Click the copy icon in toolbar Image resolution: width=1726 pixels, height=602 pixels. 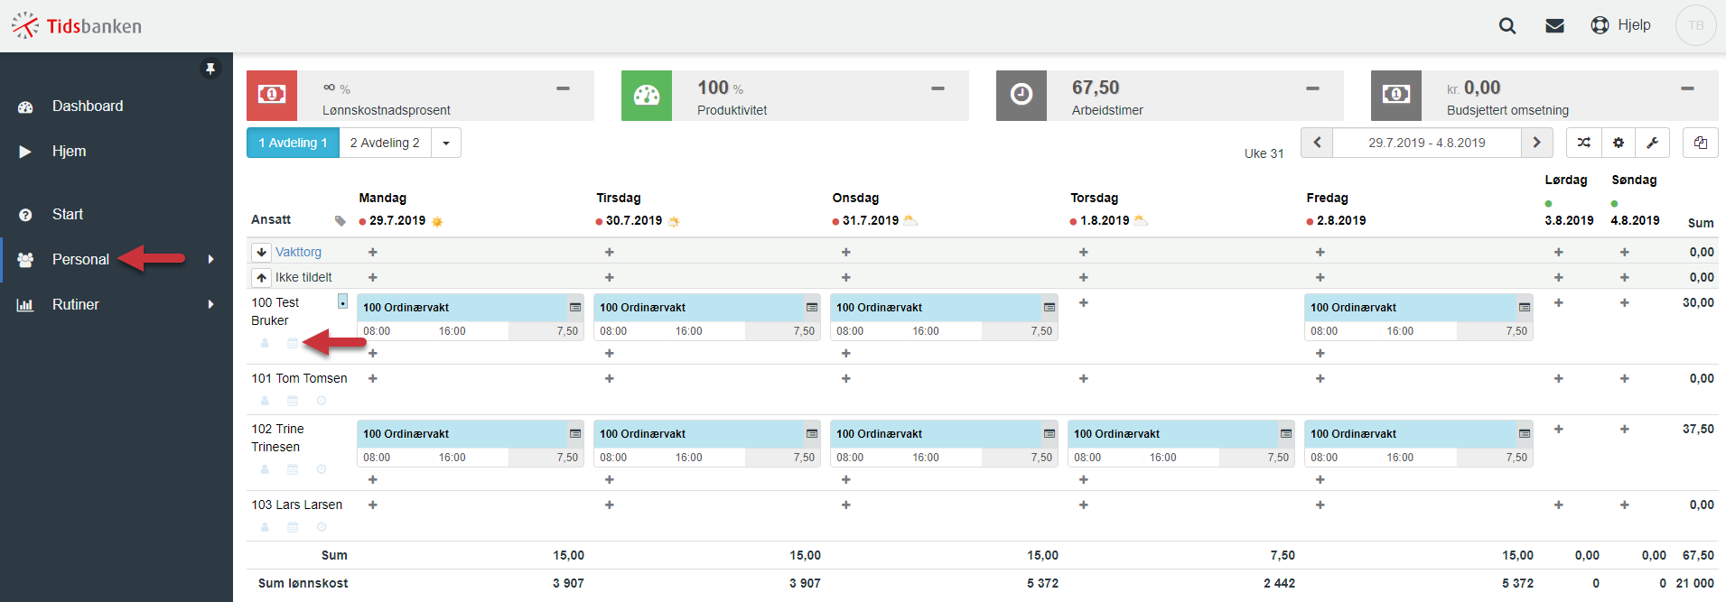click(x=1701, y=143)
